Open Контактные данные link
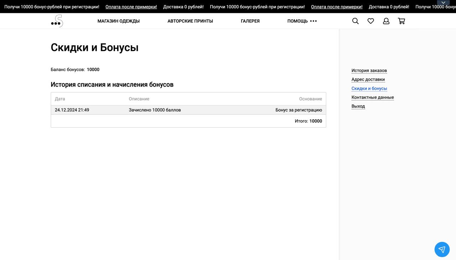The height and width of the screenshot is (260, 456). coord(373,97)
